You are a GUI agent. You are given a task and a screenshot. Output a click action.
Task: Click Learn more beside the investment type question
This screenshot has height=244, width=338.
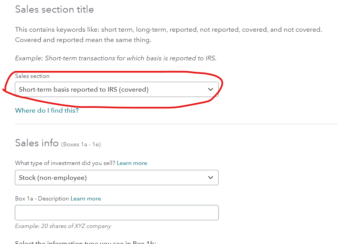click(x=132, y=163)
